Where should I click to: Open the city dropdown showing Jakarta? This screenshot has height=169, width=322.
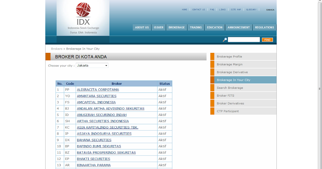click(x=92, y=65)
